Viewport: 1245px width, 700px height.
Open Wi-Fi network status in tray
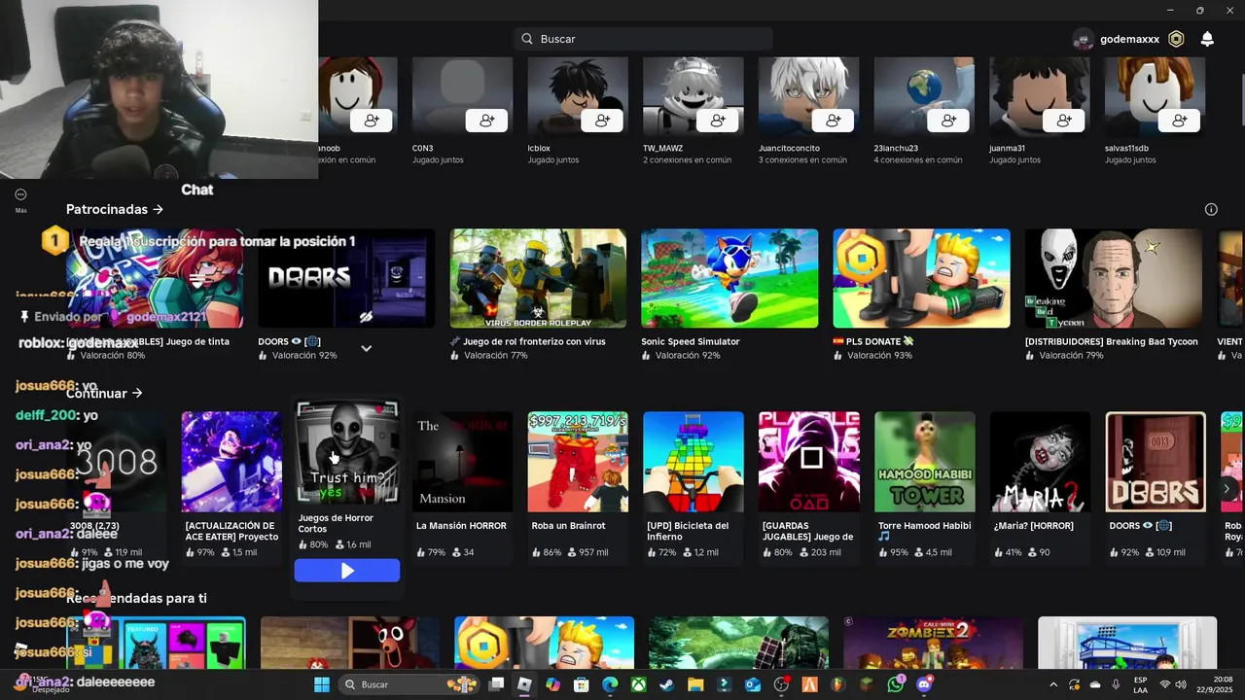(1164, 684)
